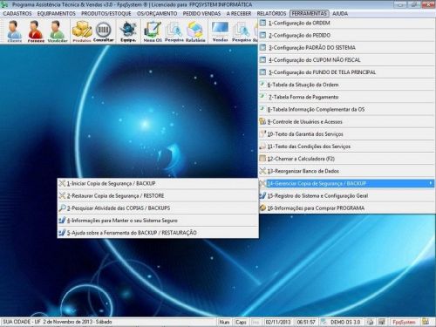
Task: Open the Vendedor toolbar icon
Action: (x=58, y=31)
